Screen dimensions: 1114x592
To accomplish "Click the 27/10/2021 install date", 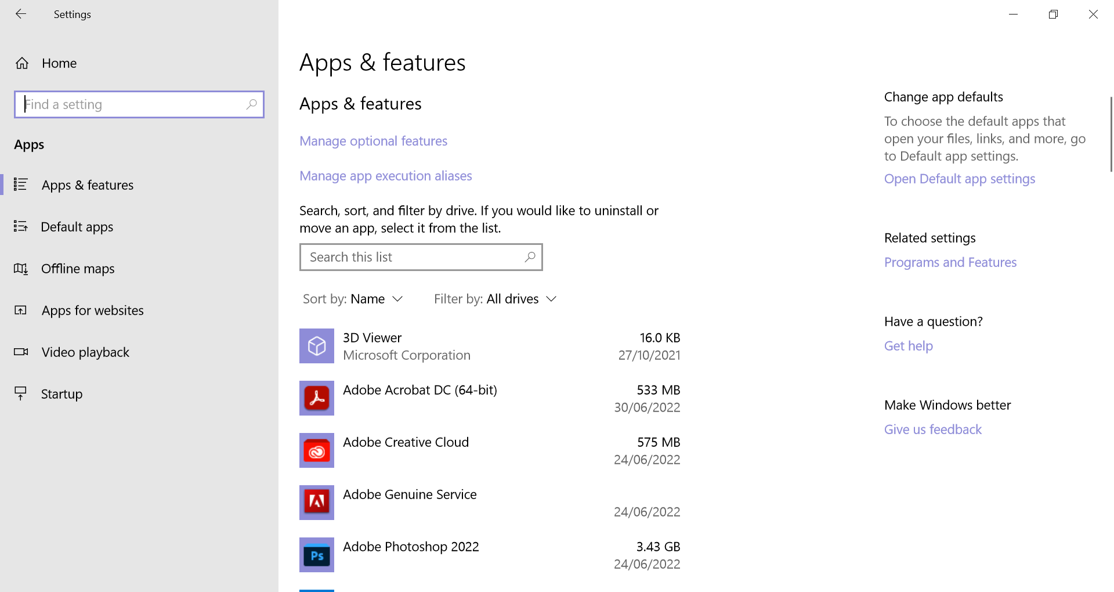I will pyautogui.click(x=649, y=355).
